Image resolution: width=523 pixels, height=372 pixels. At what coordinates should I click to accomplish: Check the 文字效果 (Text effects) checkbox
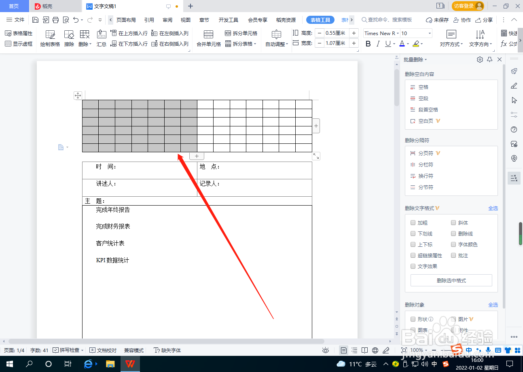(413, 266)
